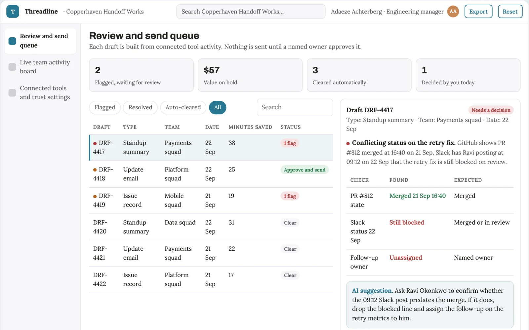Open Connected tools and trust settings

(x=40, y=92)
